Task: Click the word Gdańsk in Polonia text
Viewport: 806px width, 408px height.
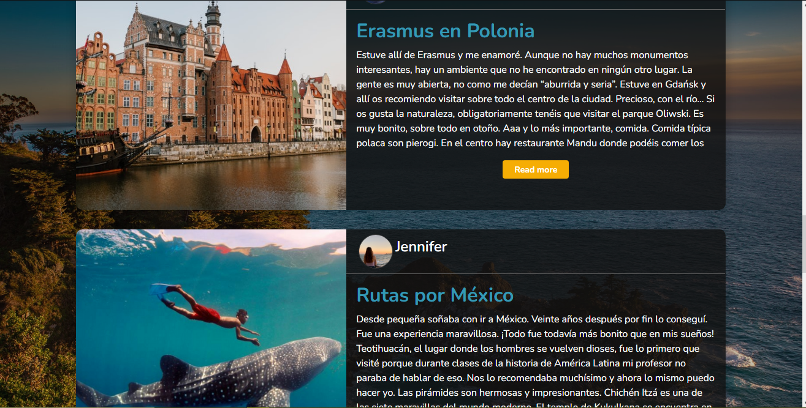Action: pos(682,84)
